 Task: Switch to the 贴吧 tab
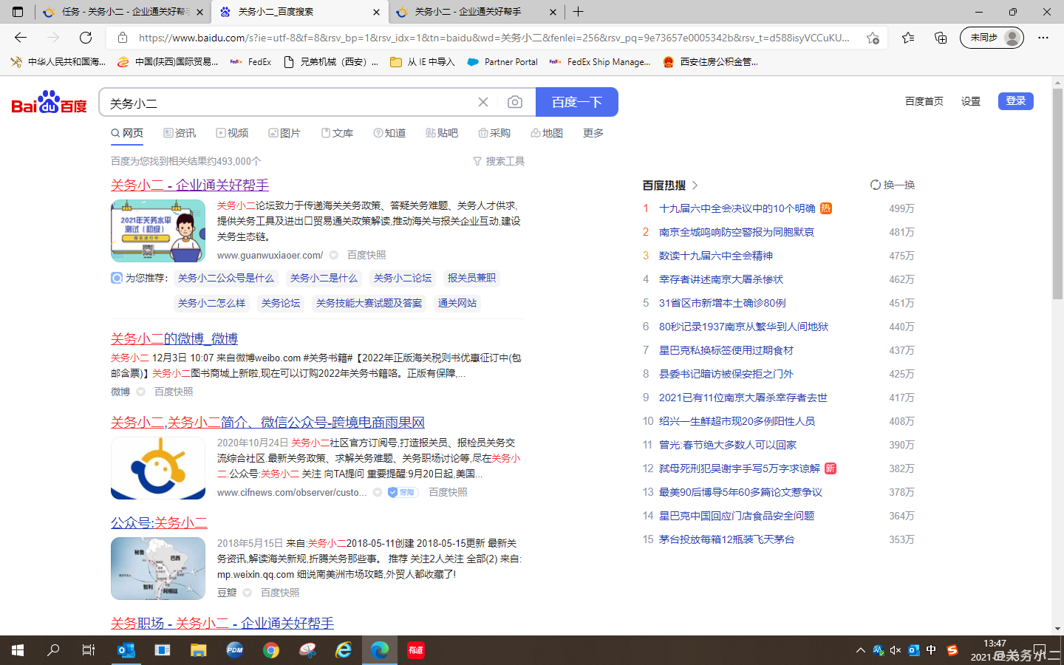442,133
